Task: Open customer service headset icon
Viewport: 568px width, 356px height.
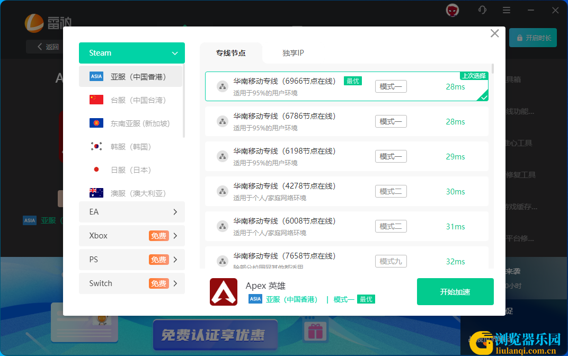Action: tap(482, 10)
